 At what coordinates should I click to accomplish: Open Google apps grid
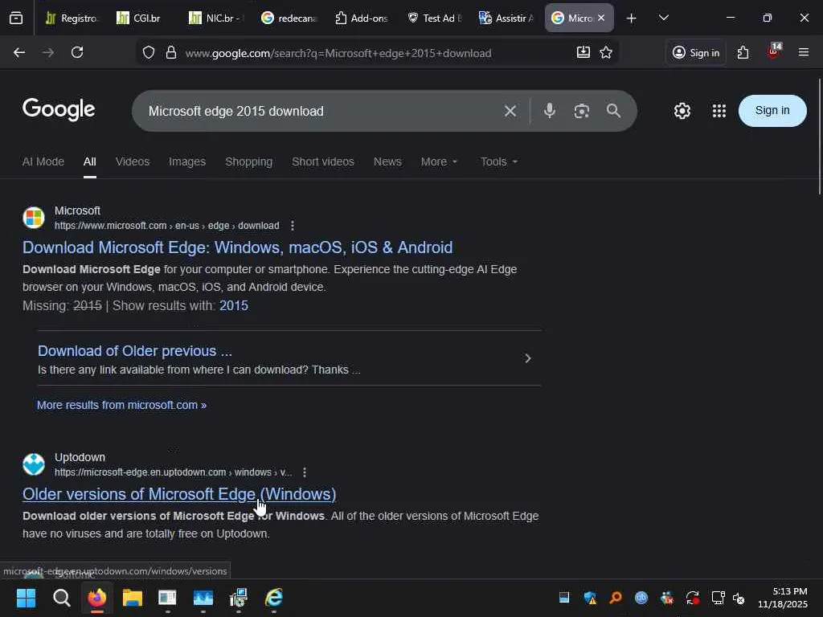click(x=719, y=111)
